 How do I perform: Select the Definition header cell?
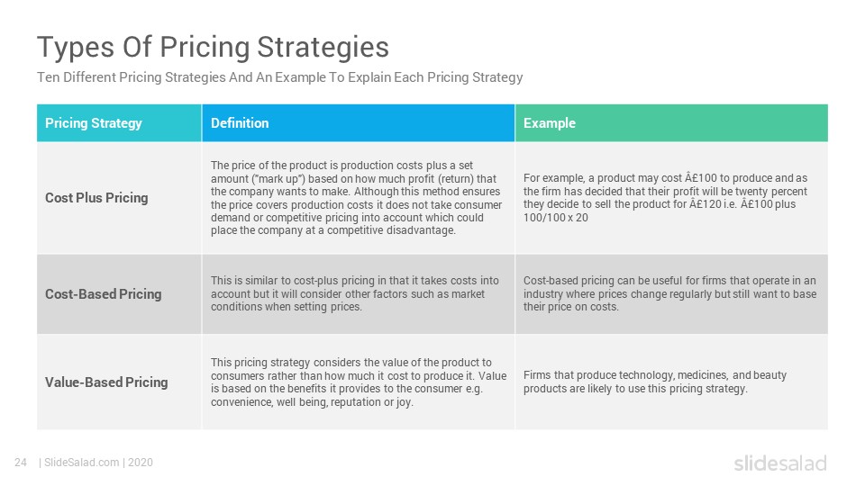359,123
